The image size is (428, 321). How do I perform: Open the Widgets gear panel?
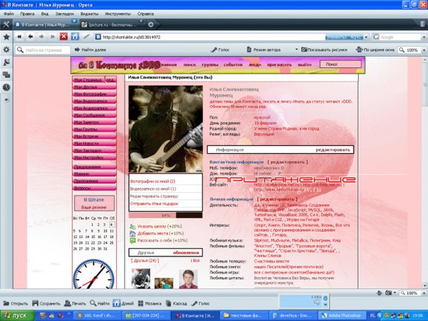coord(6,50)
